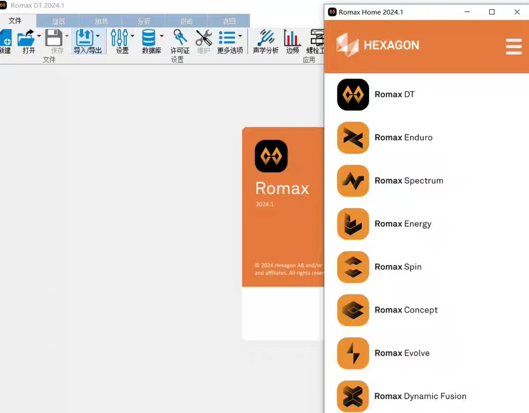Viewport: 529px width, 413px height.
Task: Click the 数据库 (Database) icon
Action: click(149, 38)
